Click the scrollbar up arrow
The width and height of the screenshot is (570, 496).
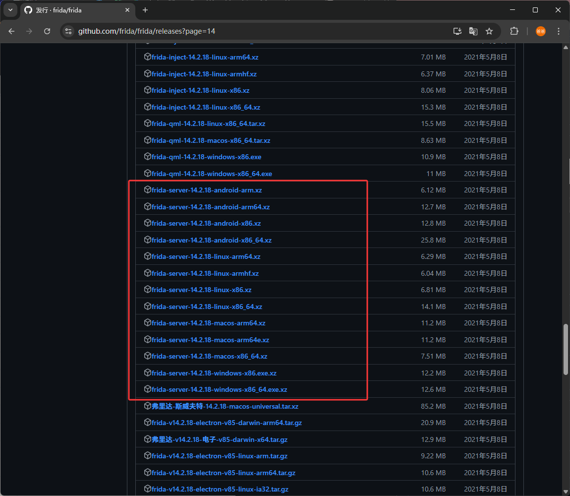[566, 47]
